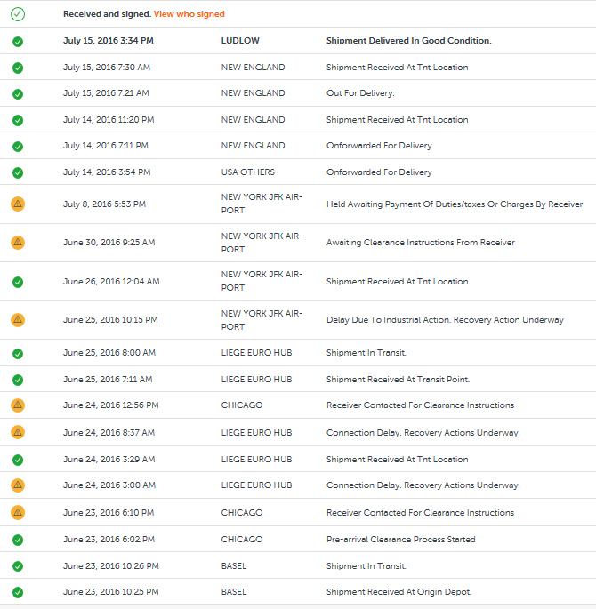Viewport: 596px width, 609px height.
Task: Click green check icon for "Shipment Delivered In Good Condition"
Action: 18,41
